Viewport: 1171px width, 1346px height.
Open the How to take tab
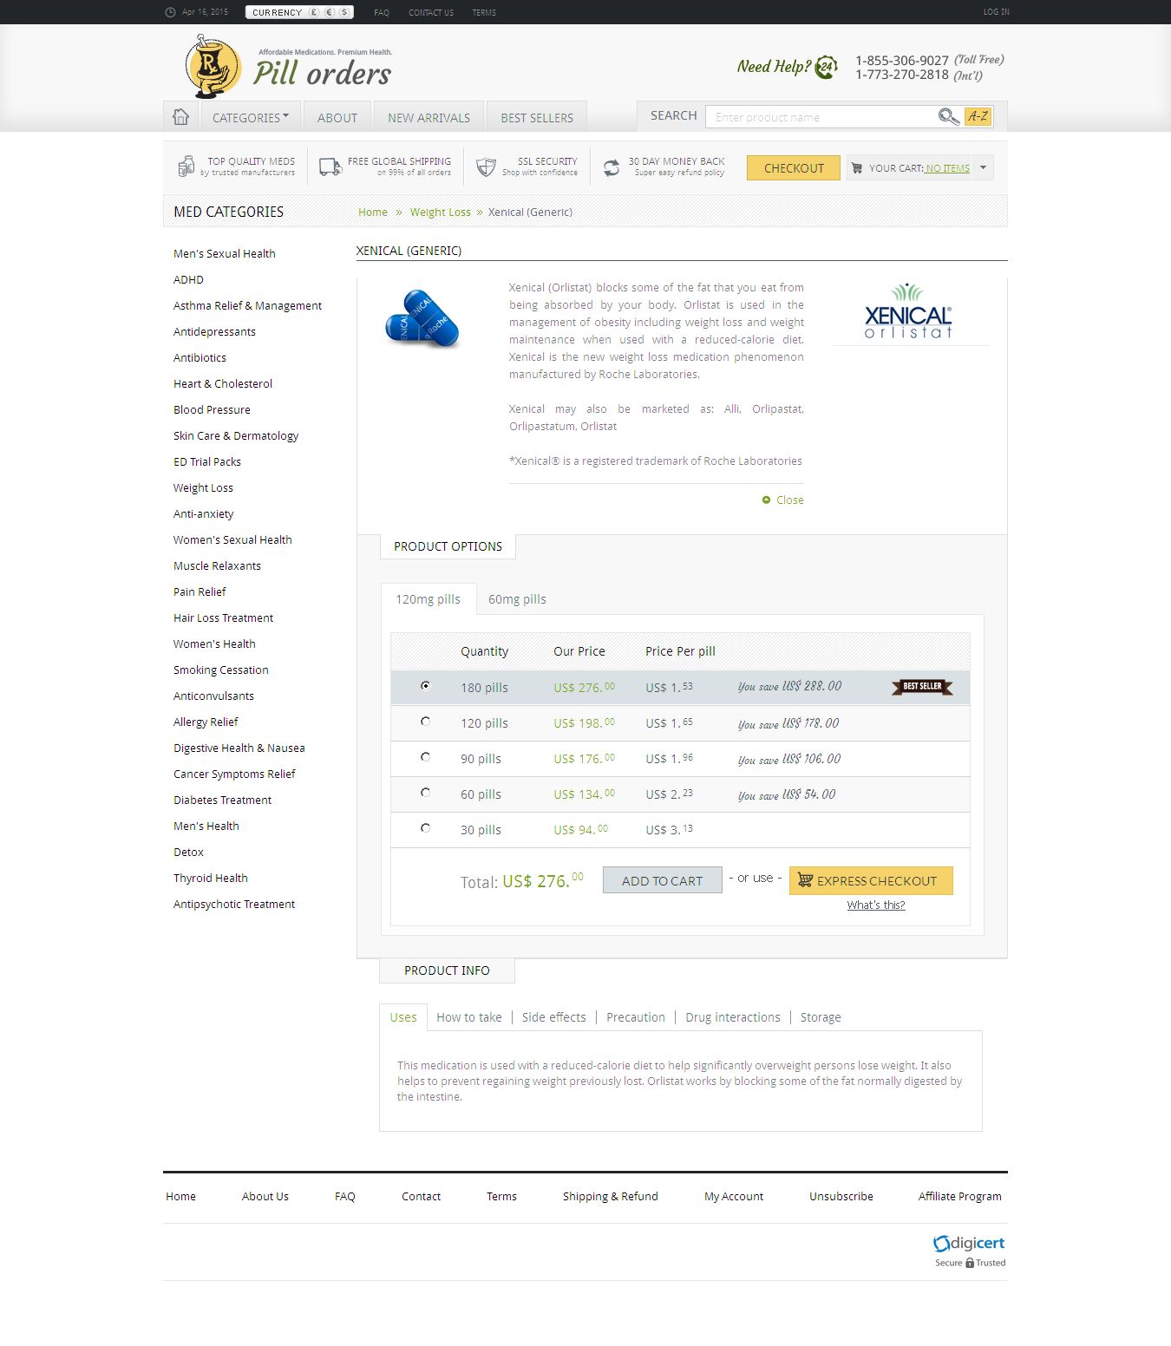click(x=469, y=1017)
